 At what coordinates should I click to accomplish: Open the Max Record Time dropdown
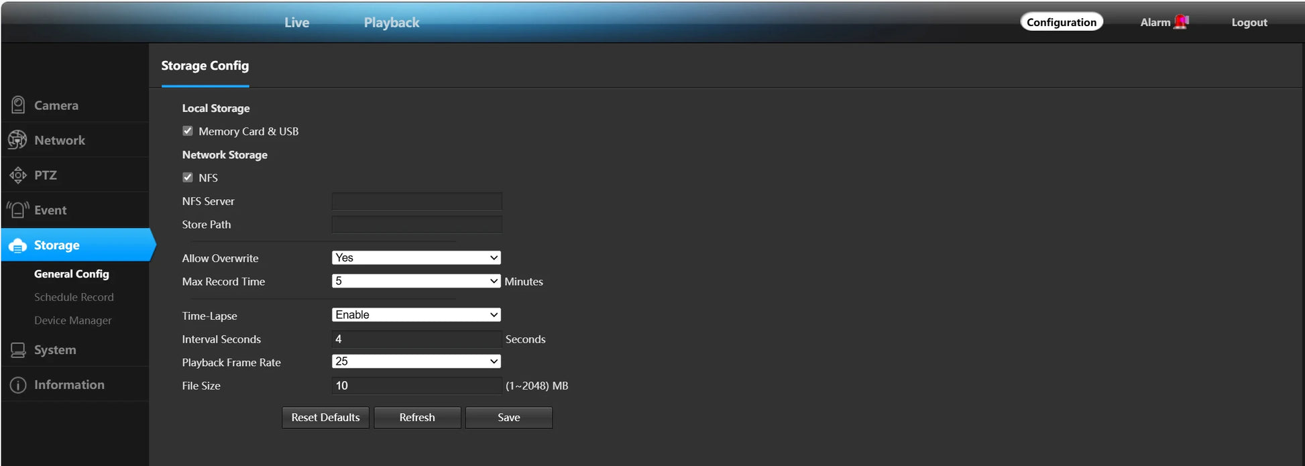coord(416,282)
